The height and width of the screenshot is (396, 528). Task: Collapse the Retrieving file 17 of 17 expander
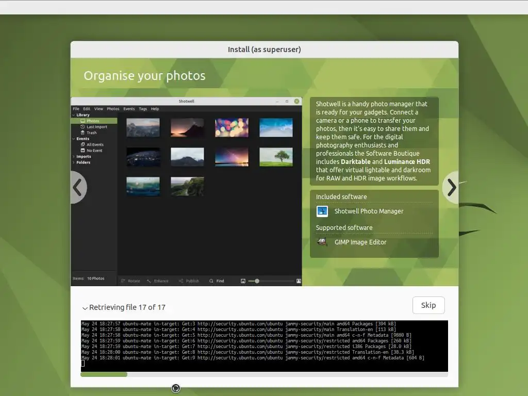pos(85,308)
